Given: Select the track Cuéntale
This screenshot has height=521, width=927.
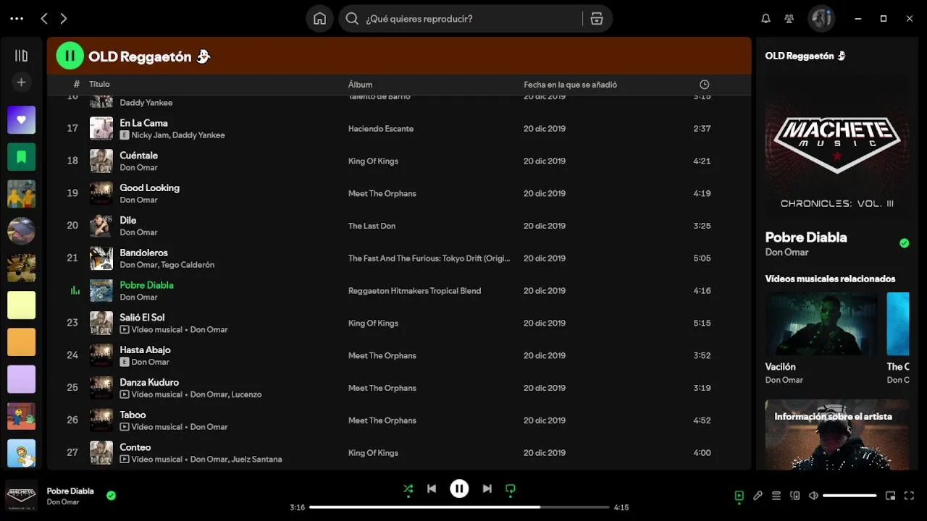Looking at the screenshot, I should [x=138, y=156].
